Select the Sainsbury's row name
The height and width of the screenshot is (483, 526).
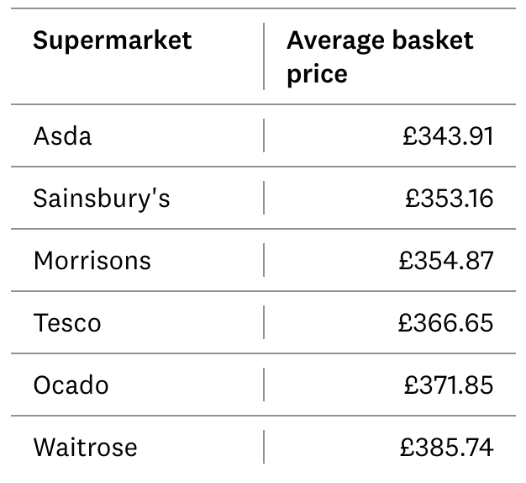click(102, 199)
